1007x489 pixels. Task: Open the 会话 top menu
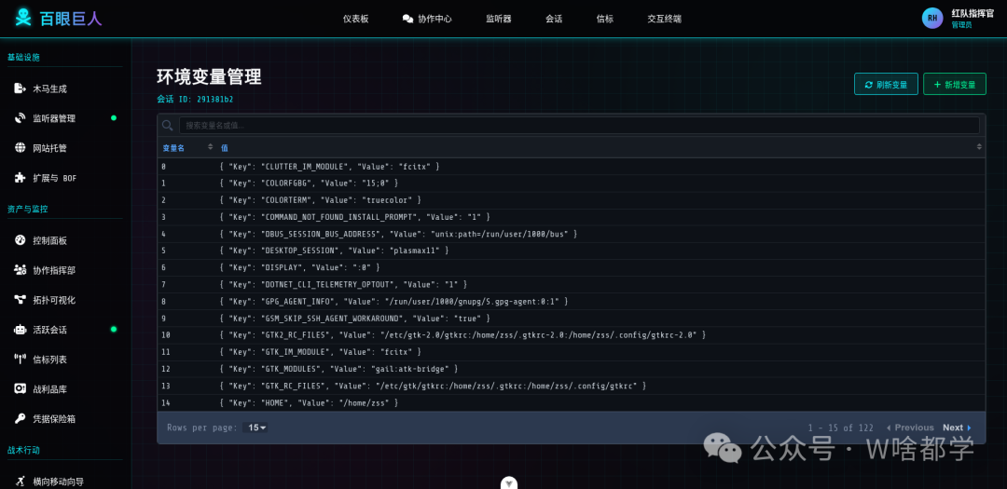coord(554,19)
